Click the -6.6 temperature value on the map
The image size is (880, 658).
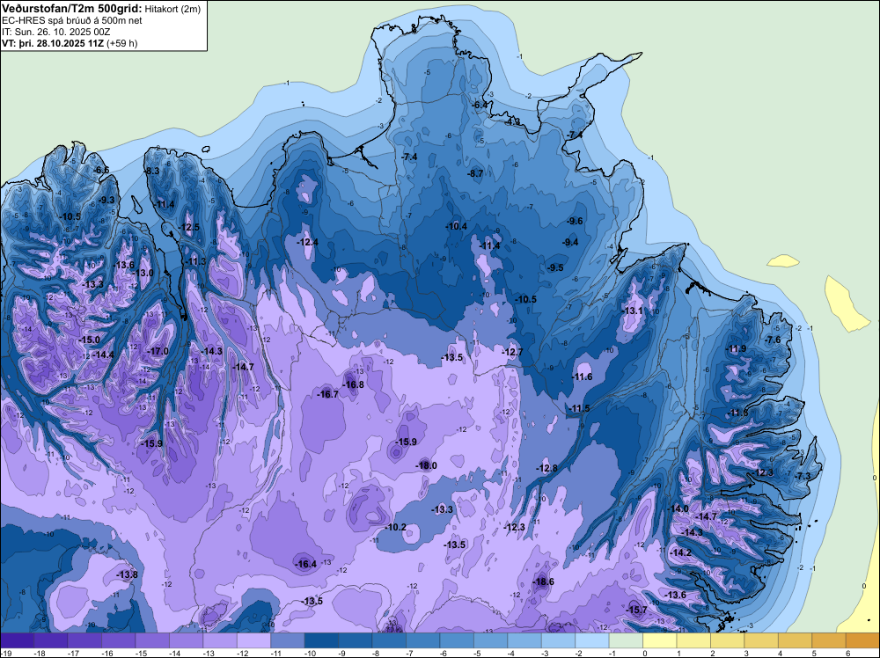tap(101, 170)
